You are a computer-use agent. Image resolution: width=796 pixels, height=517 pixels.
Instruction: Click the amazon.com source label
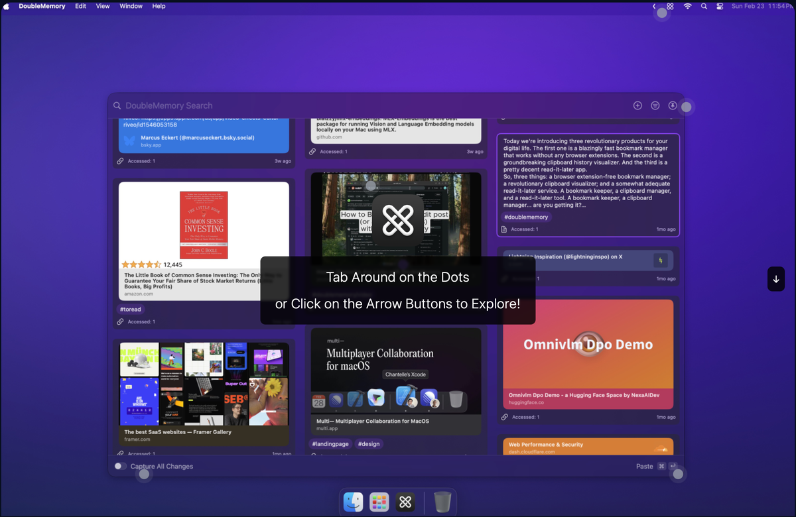pyautogui.click(x=138, y=294)
